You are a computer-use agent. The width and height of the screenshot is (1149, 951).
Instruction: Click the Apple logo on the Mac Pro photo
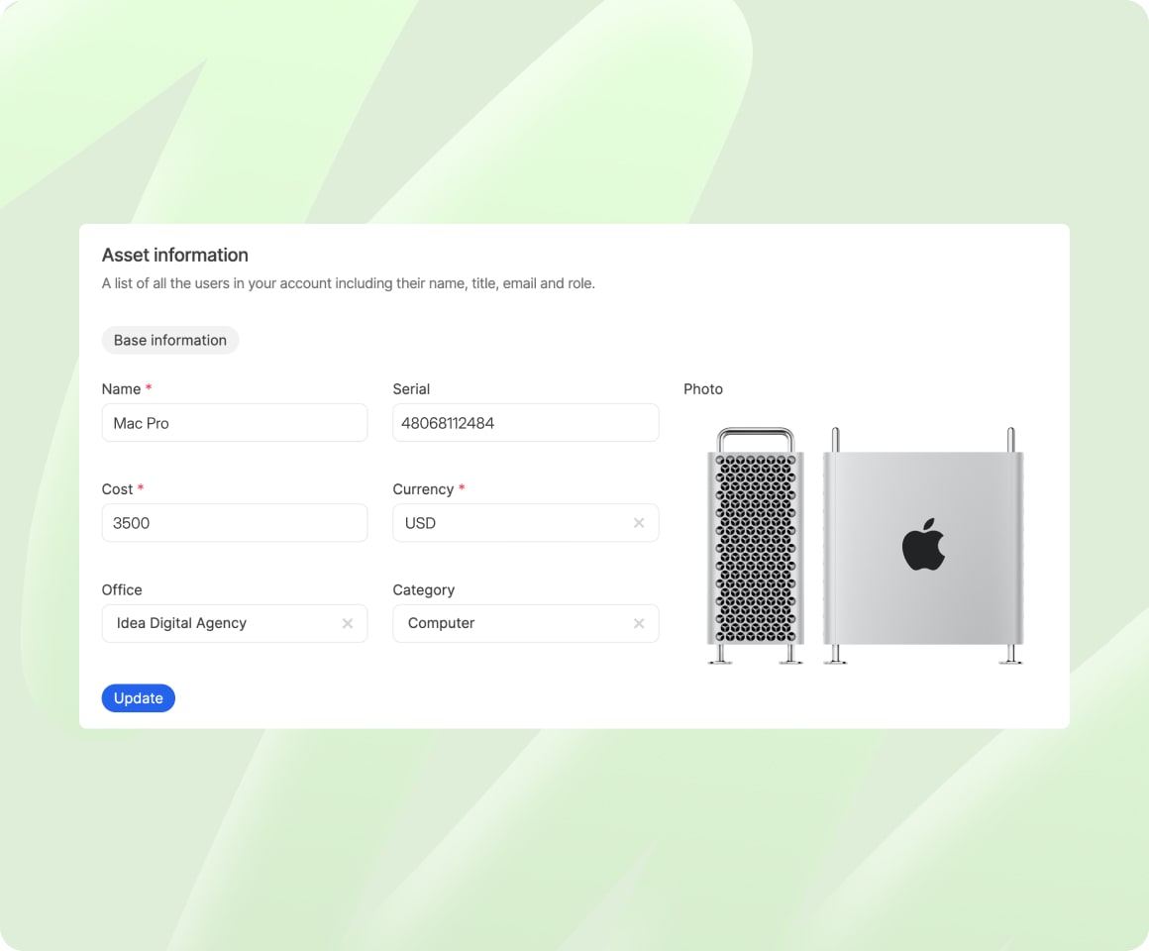923,544
